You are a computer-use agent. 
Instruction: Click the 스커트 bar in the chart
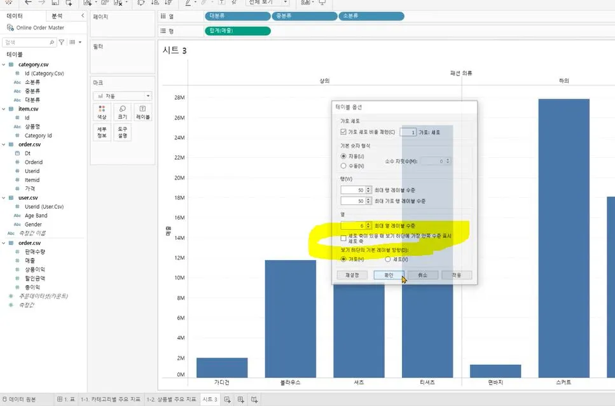pyautogui.click(x=563, y=238)
